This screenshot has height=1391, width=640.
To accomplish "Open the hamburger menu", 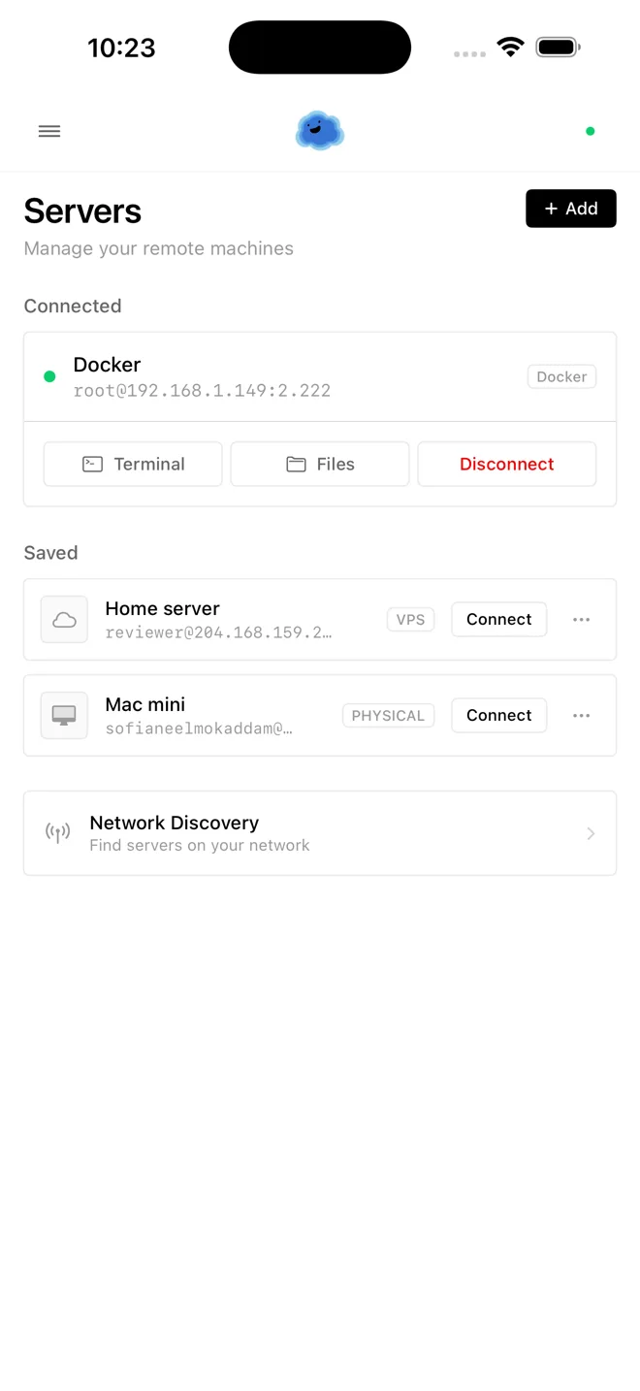I will [49, 131].
